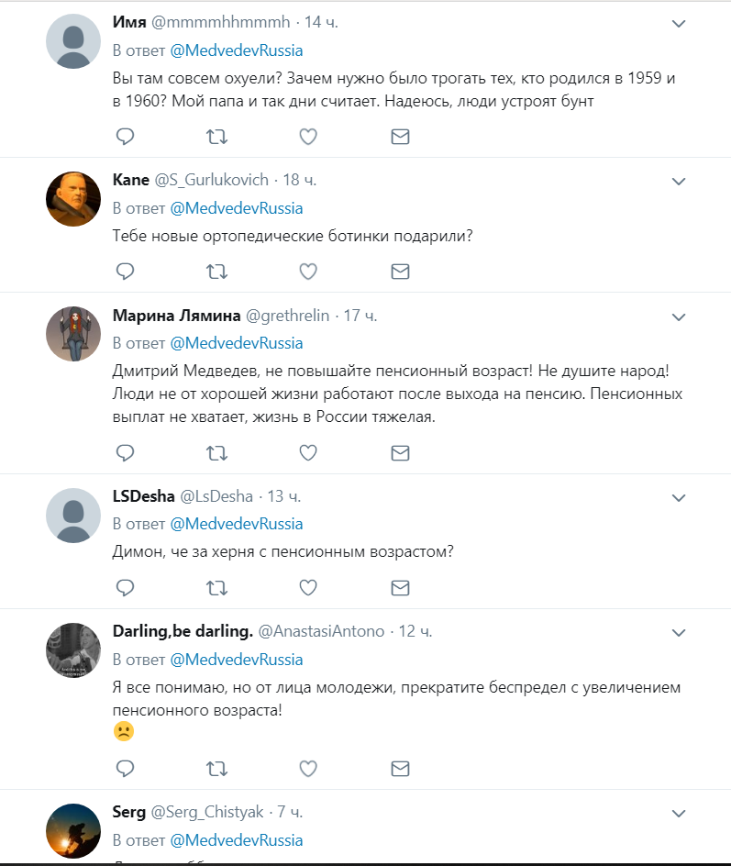Screen dimensions: 731x866
Task: Like the Darling,be darling. tweet
Action: tap(308, 767)
